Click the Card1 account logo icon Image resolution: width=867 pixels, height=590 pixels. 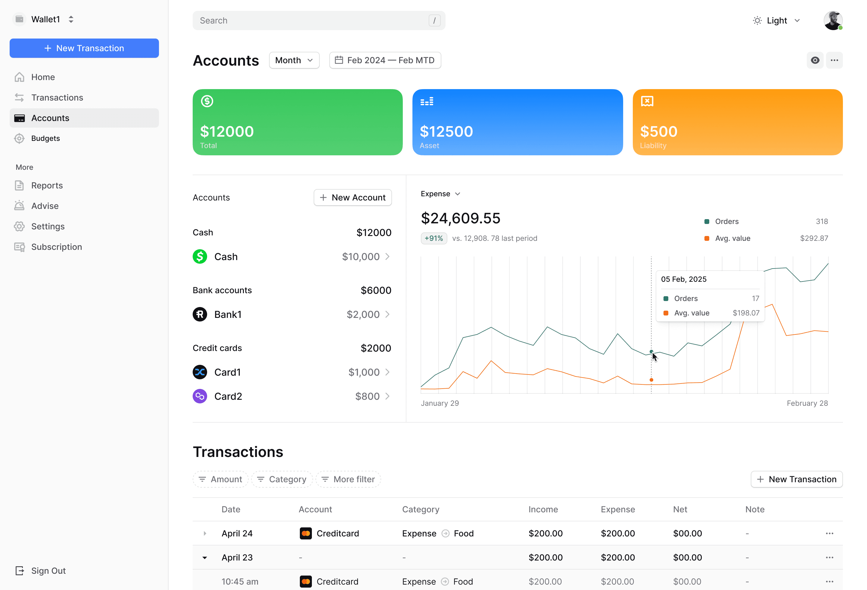tap(200, 372)
